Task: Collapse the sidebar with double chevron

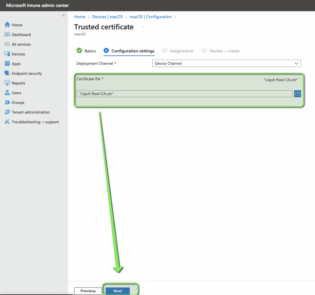Action: click(64, 15)
